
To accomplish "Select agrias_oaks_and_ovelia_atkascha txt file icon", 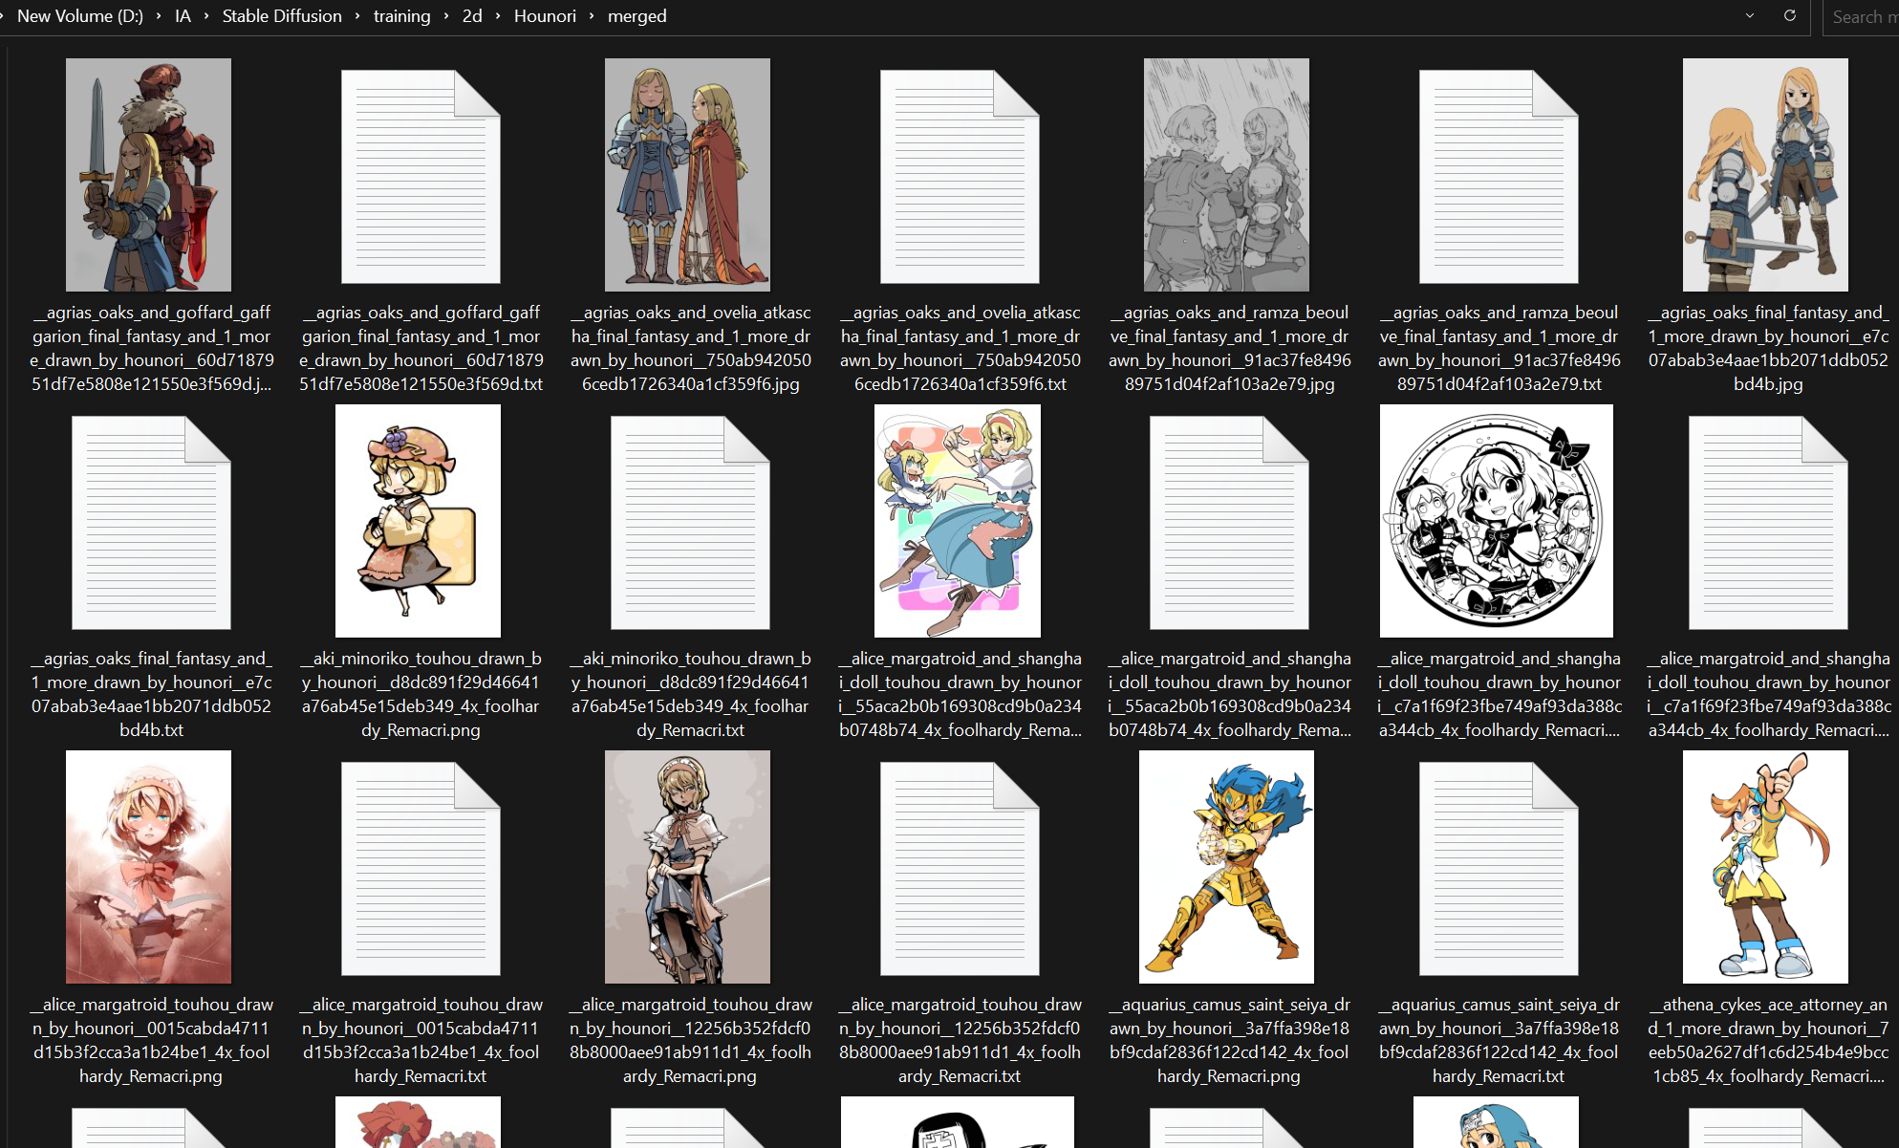I will 960,177.
